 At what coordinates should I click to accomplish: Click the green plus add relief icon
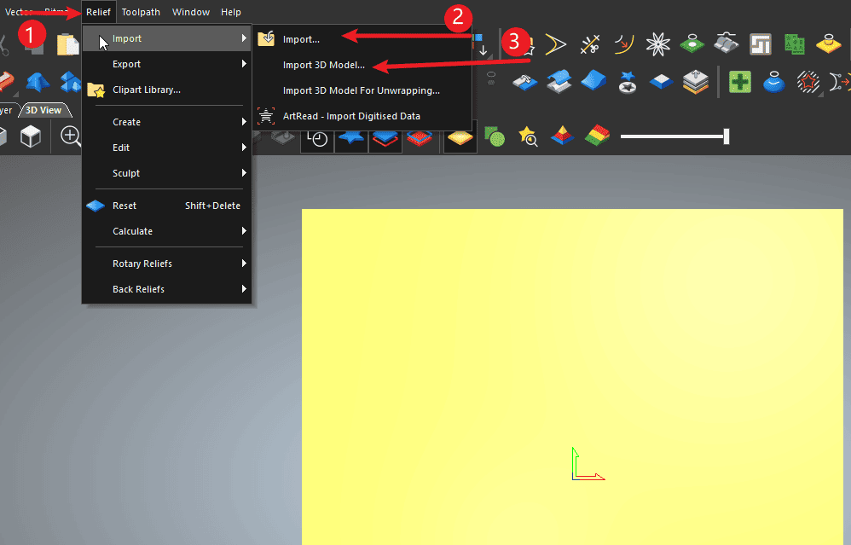[x=739, y=82]
